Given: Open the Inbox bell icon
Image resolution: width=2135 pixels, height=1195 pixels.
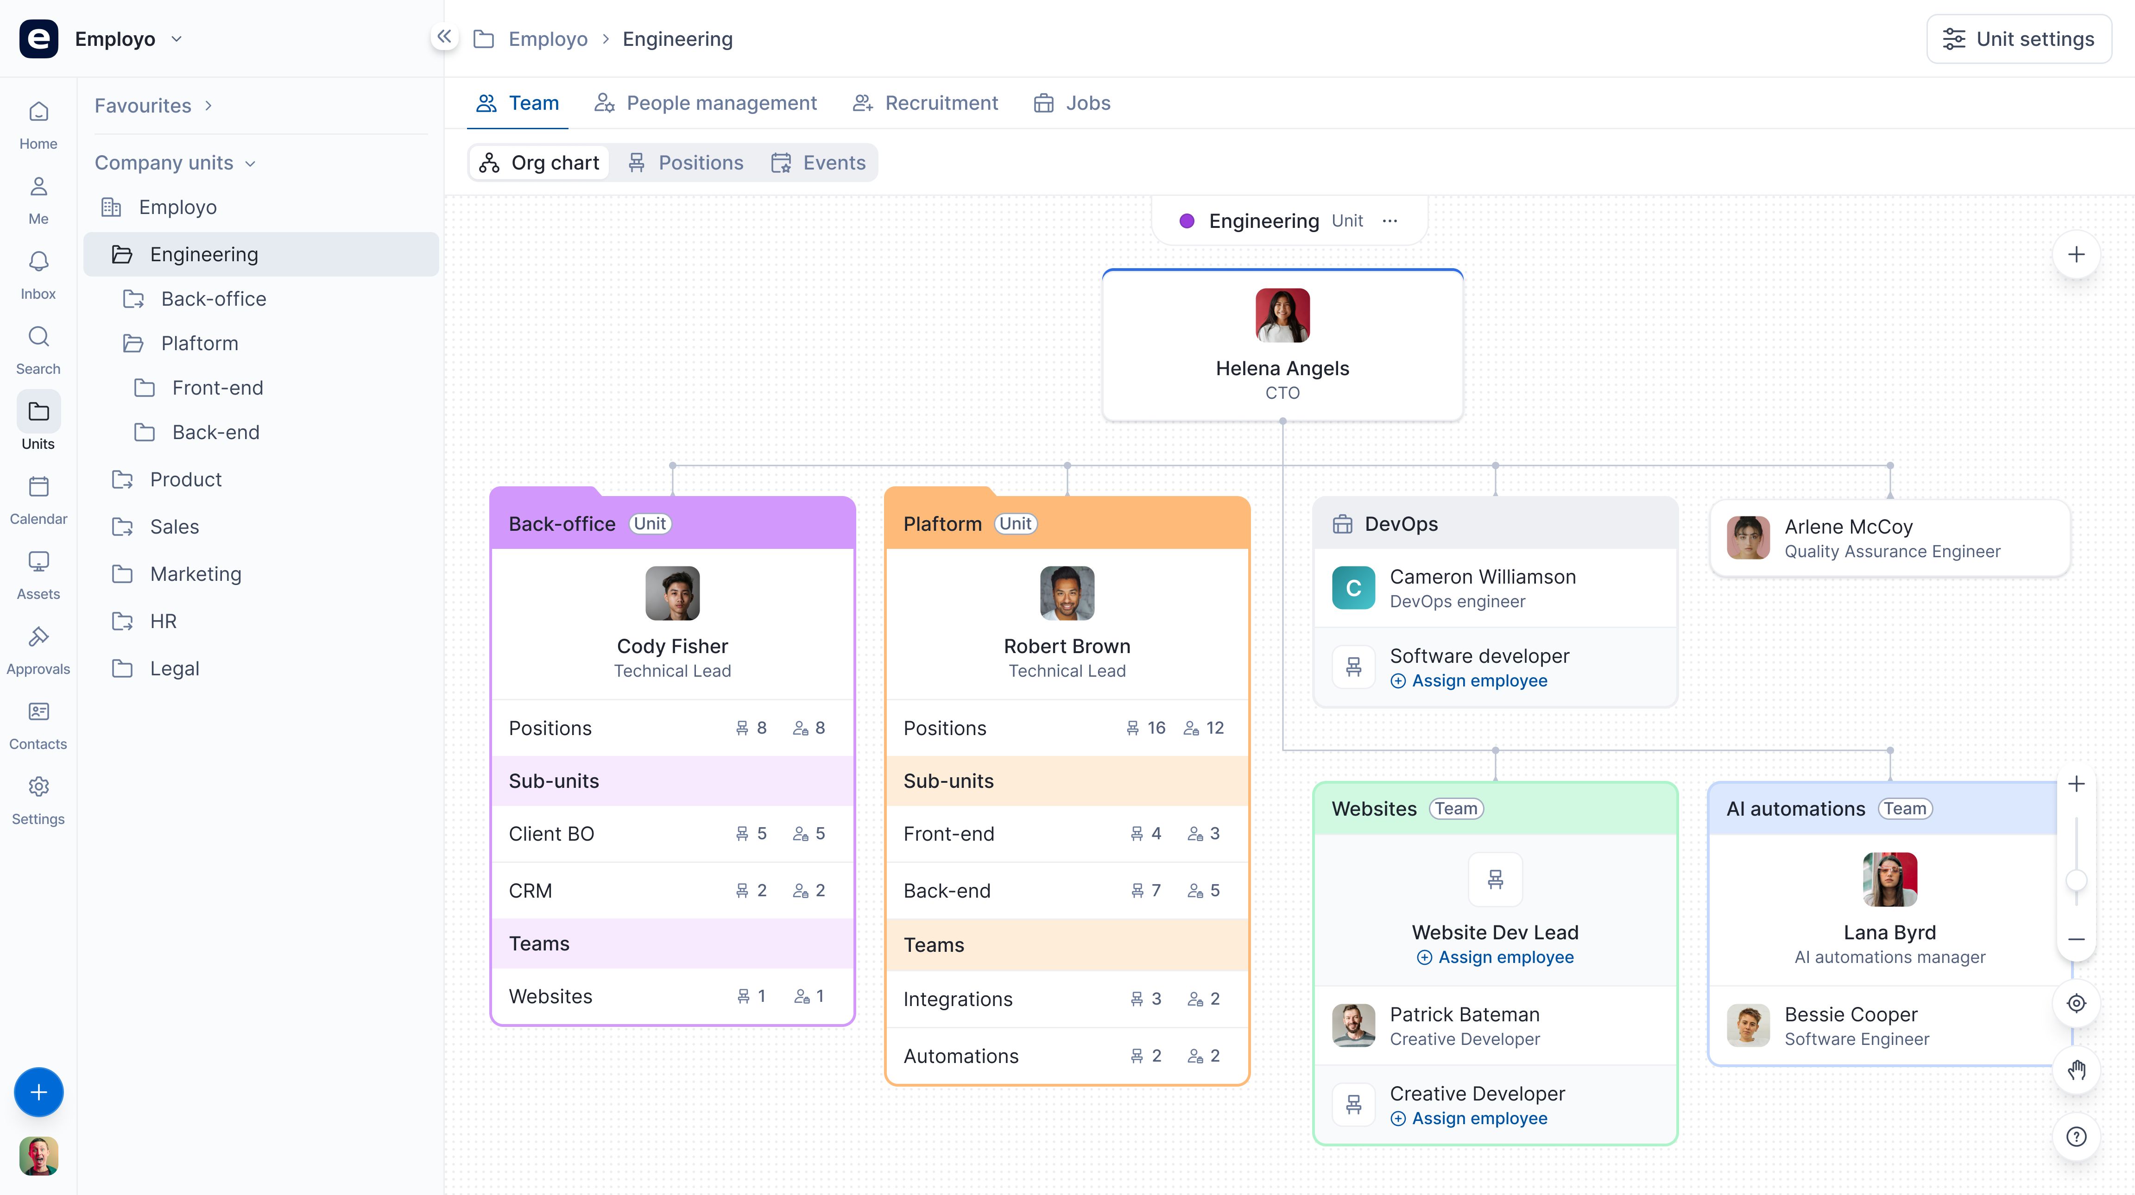Looking at the screenshot, I should (x=38, y=262).
